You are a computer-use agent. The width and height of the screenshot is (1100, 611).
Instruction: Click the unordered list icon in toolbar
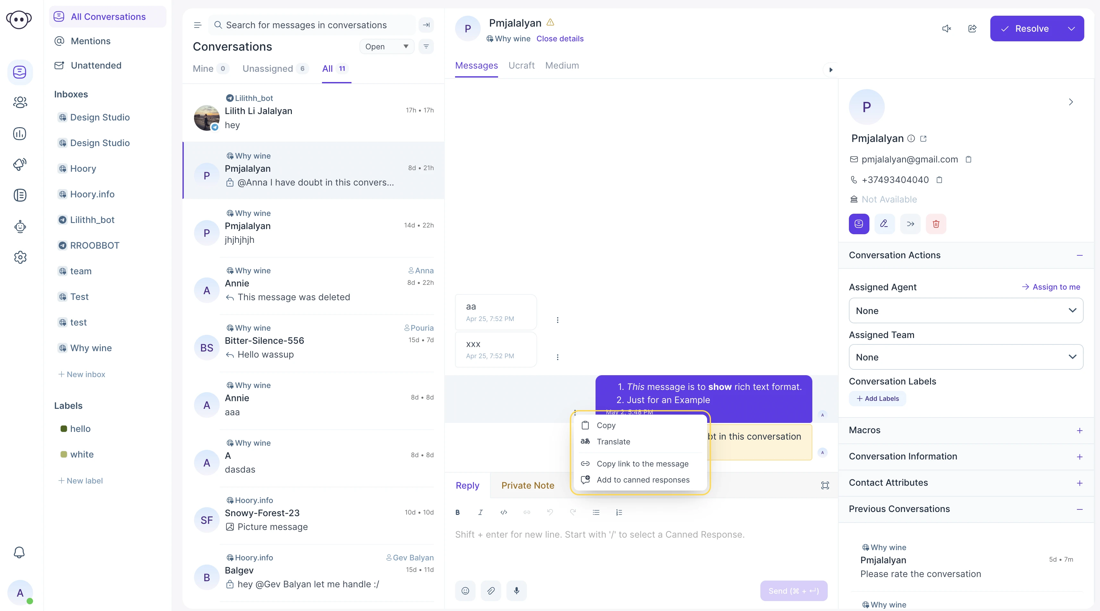pyautogui.click(x=595, y=512)
